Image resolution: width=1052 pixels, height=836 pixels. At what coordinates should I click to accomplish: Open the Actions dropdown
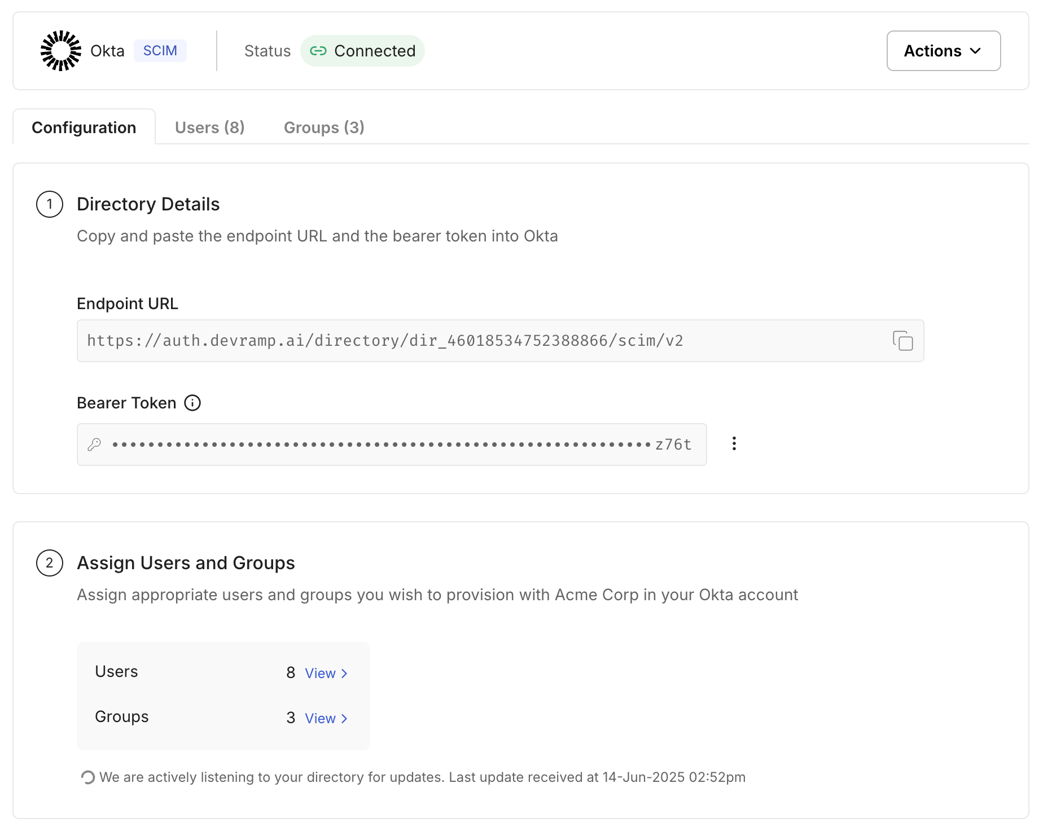(x=943, y=51)
